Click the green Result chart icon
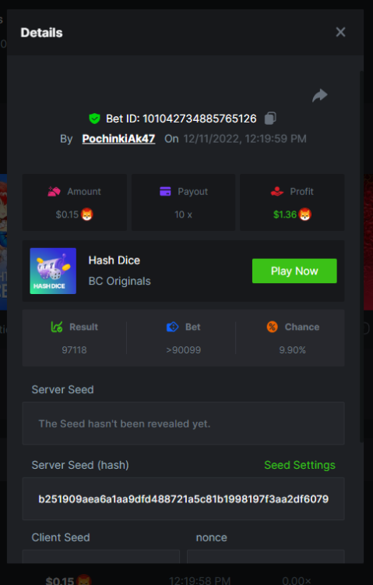 coord(57,327)
